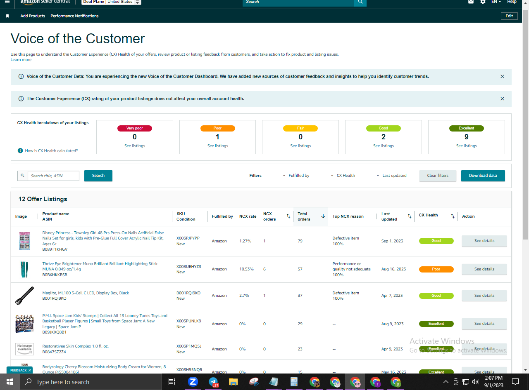
Task: See details for Space Jam Stamps listing
Action: 484,324
